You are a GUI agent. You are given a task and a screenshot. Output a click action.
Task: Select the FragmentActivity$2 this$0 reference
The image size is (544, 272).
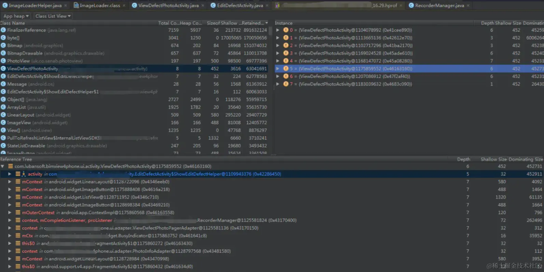(x=272, y=267)
